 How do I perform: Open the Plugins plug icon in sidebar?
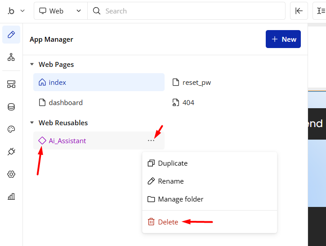(x=11, y=152)
